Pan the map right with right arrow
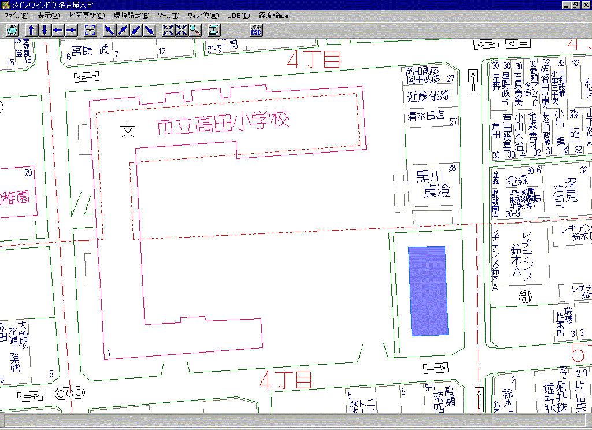 point(71,30)
